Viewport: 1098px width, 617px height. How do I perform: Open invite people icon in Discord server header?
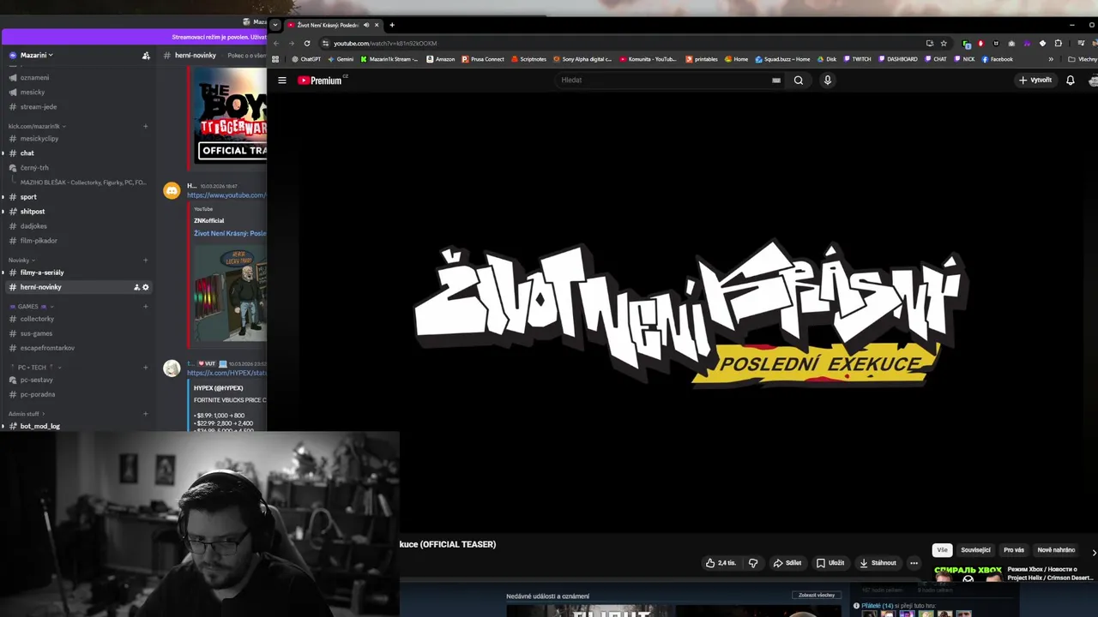click(146, 55)
